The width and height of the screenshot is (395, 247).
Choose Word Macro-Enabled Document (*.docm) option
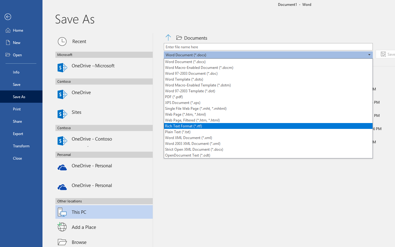coord(268,68)
